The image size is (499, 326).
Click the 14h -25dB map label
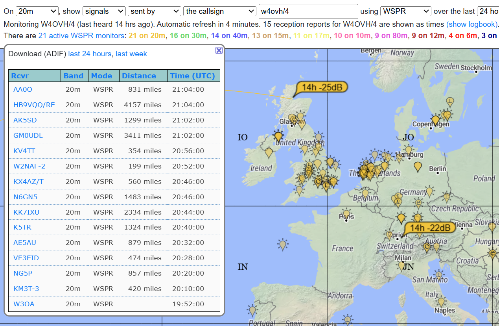pyautogui.click(x=322, y=87)
